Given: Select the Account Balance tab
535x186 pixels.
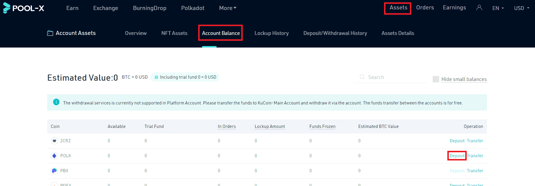Looking at the screenshot, I should [221, 33].
